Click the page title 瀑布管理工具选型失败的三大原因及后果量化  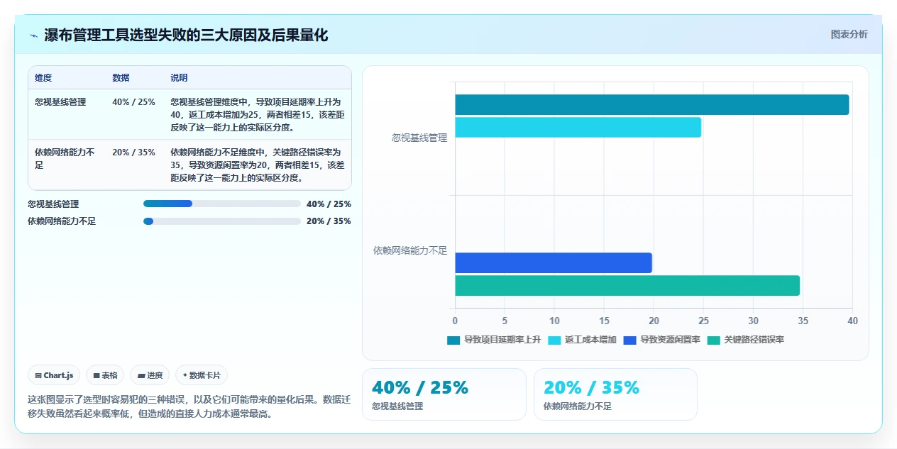[x=186, y=35]
